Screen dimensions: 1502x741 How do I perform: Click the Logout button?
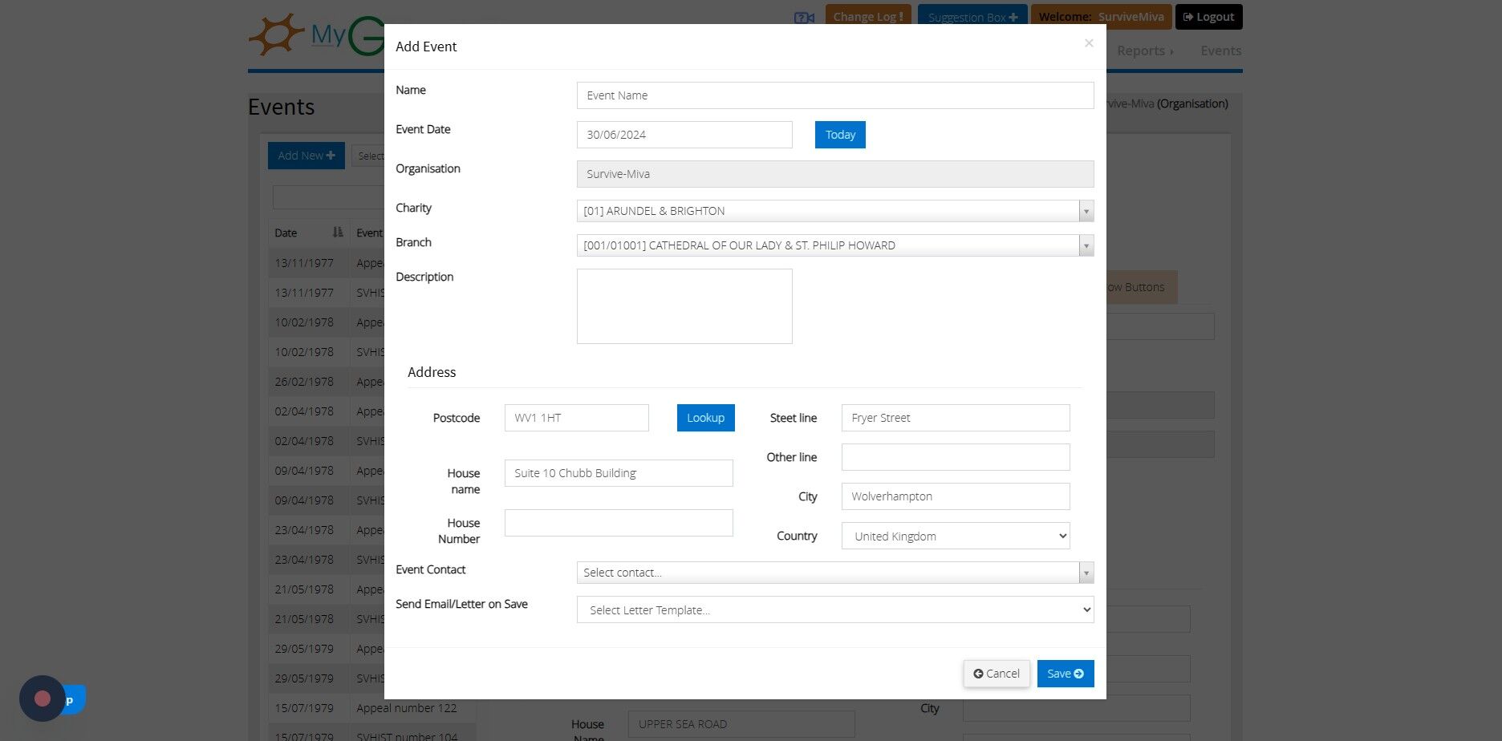1208,17
